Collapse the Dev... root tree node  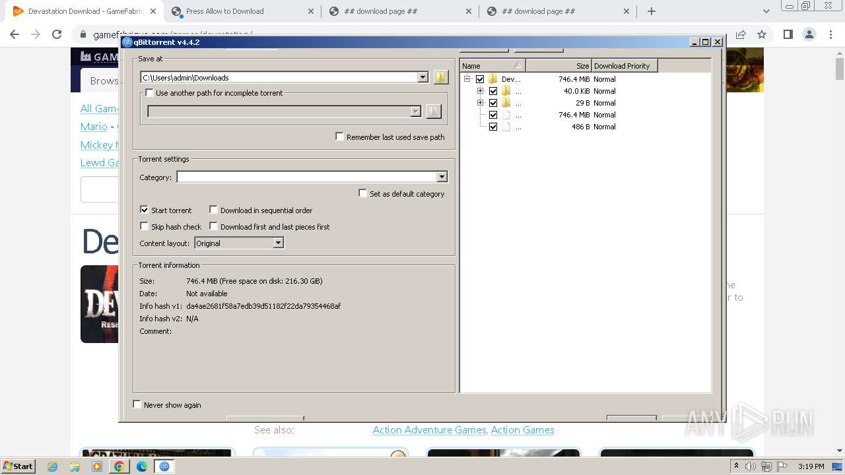[467, 79]
